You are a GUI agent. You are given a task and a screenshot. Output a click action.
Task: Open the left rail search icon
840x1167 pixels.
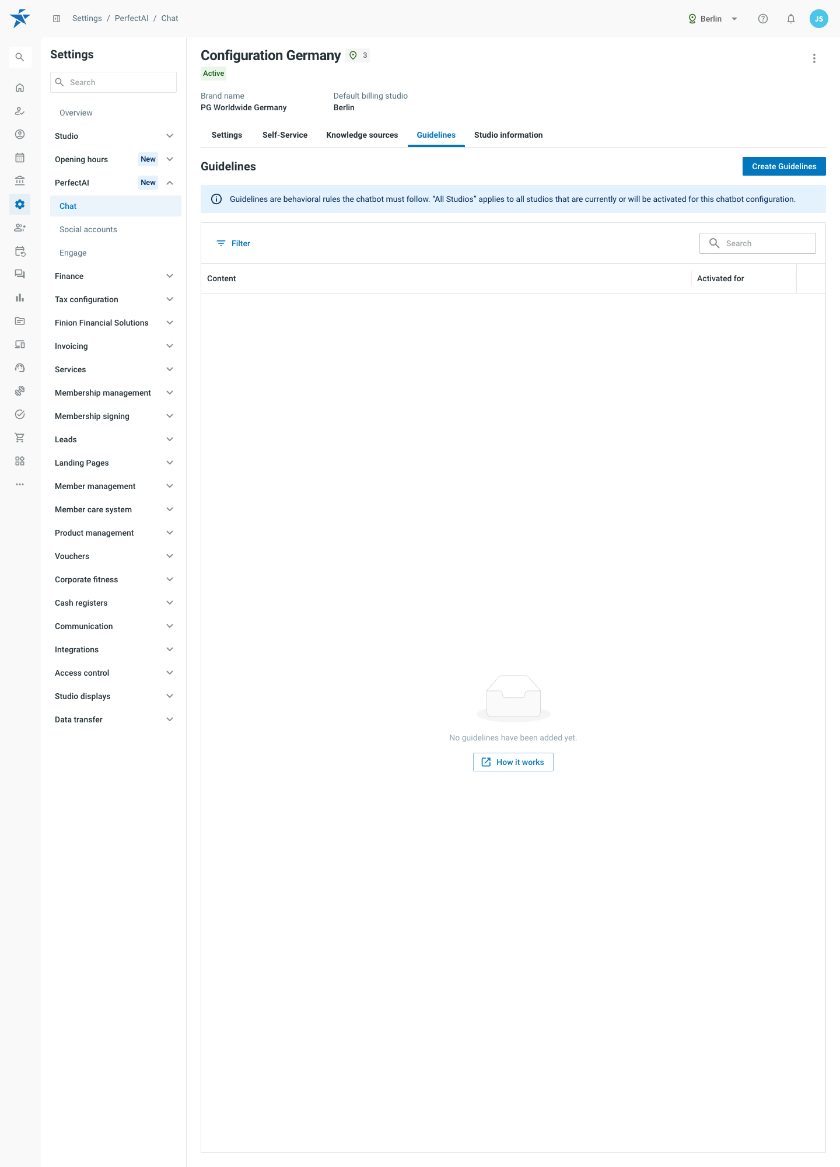(x=20, y=57)
